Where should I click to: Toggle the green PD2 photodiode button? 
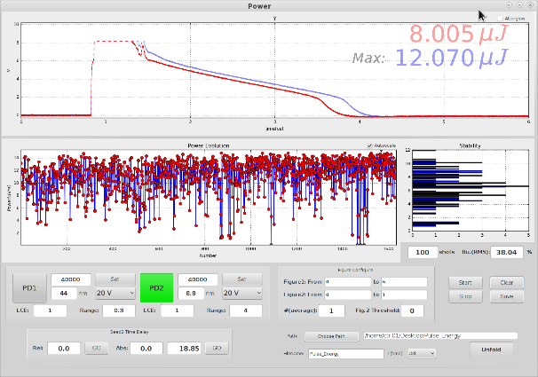click(x=157, y=287)
